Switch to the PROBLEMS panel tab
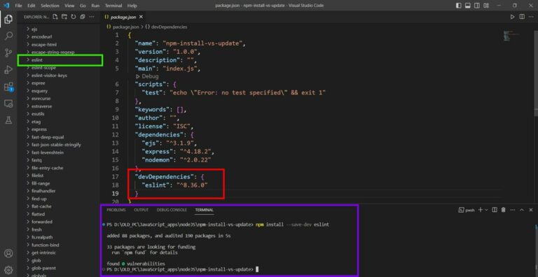 pyautogui.click(x=116, y=210)
